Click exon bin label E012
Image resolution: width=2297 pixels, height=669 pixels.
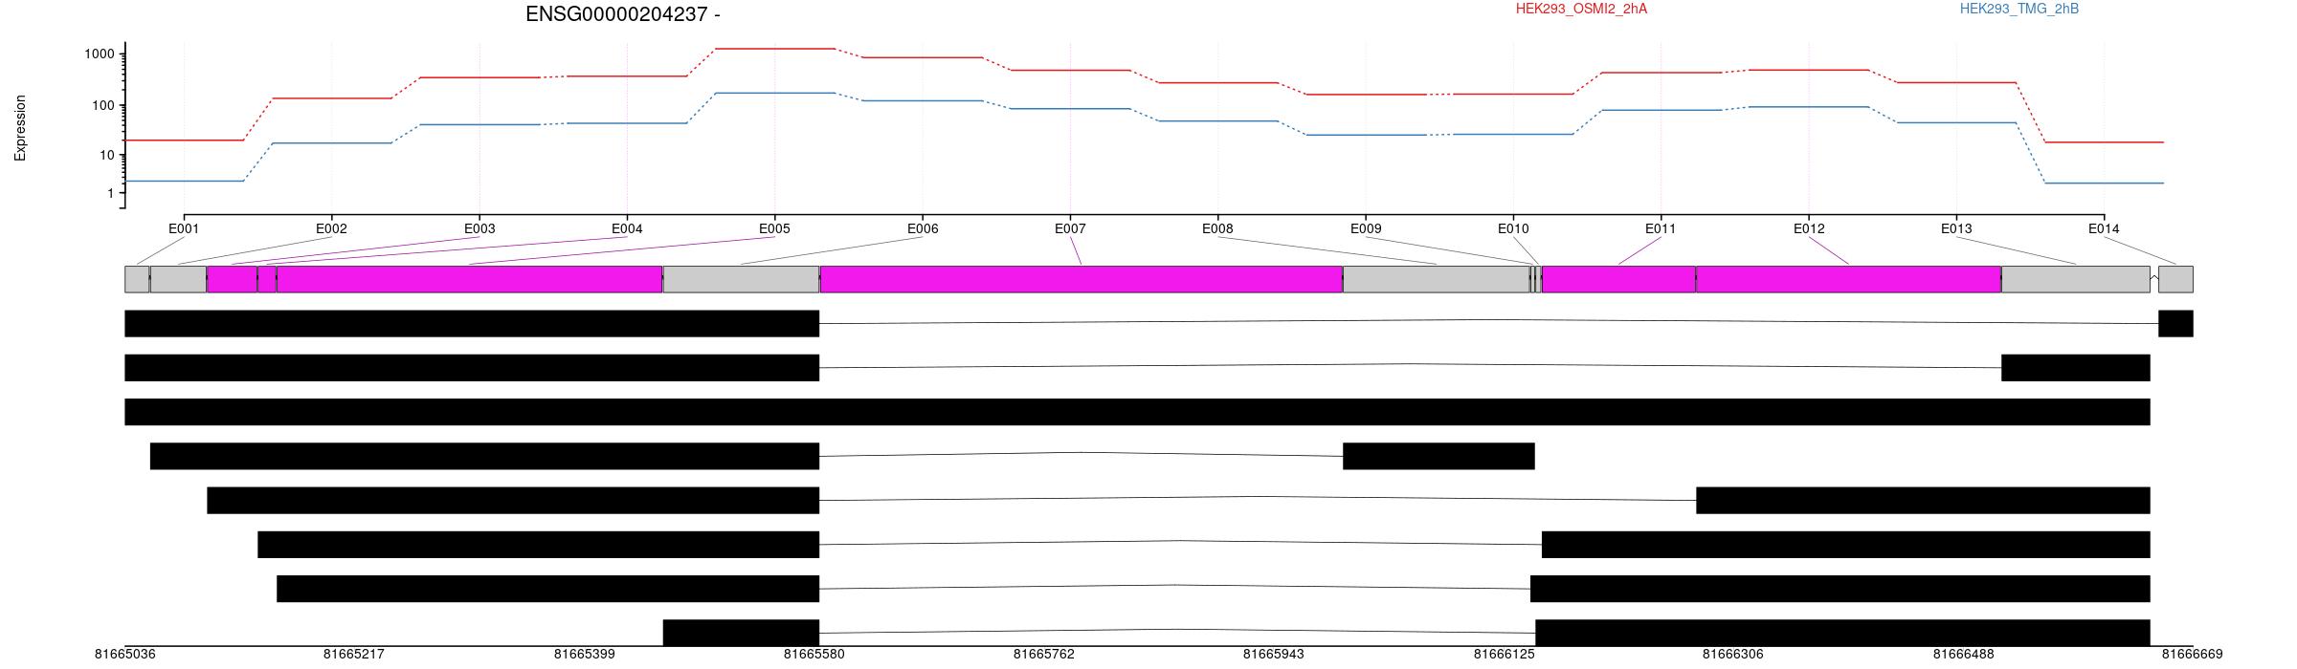click(x=1809, y=228)
